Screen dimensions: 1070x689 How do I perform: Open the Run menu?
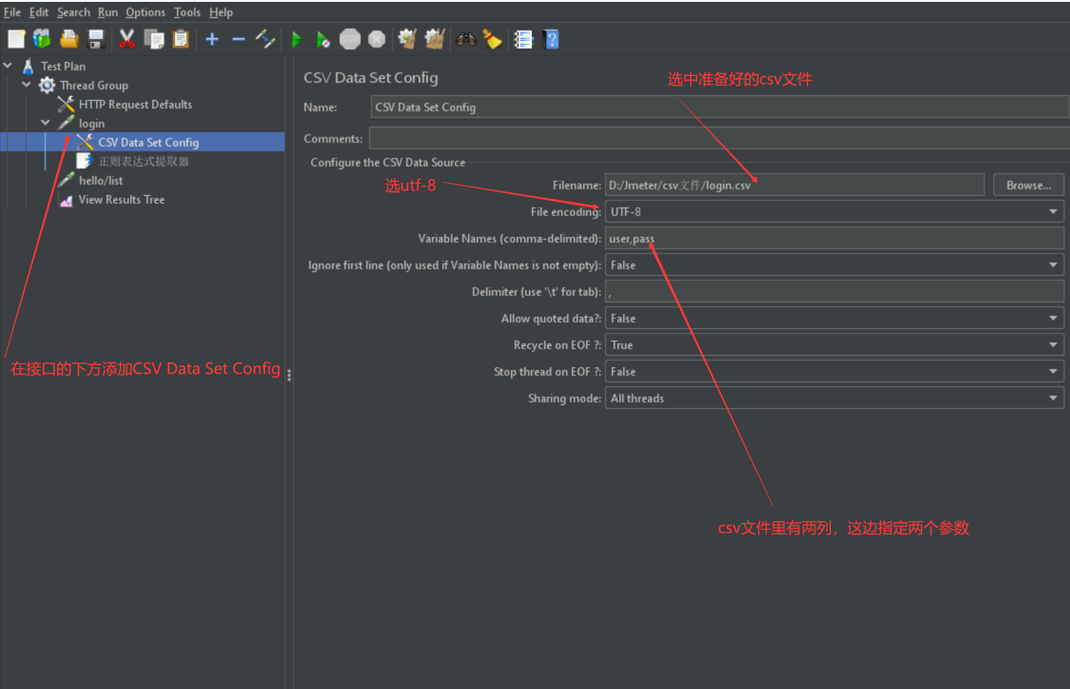click(108, 12)
